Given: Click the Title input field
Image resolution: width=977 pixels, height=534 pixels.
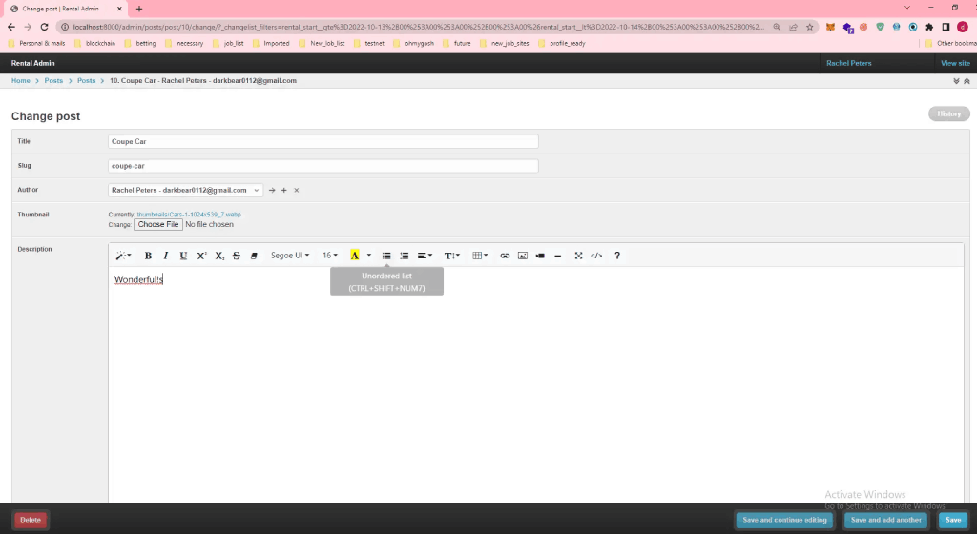Looking at the screenshot, I should (x=322, y=141).
